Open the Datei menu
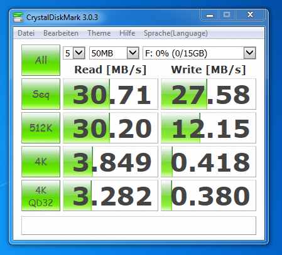The width and height of the screenshot is (282, 255). [26, 33]
